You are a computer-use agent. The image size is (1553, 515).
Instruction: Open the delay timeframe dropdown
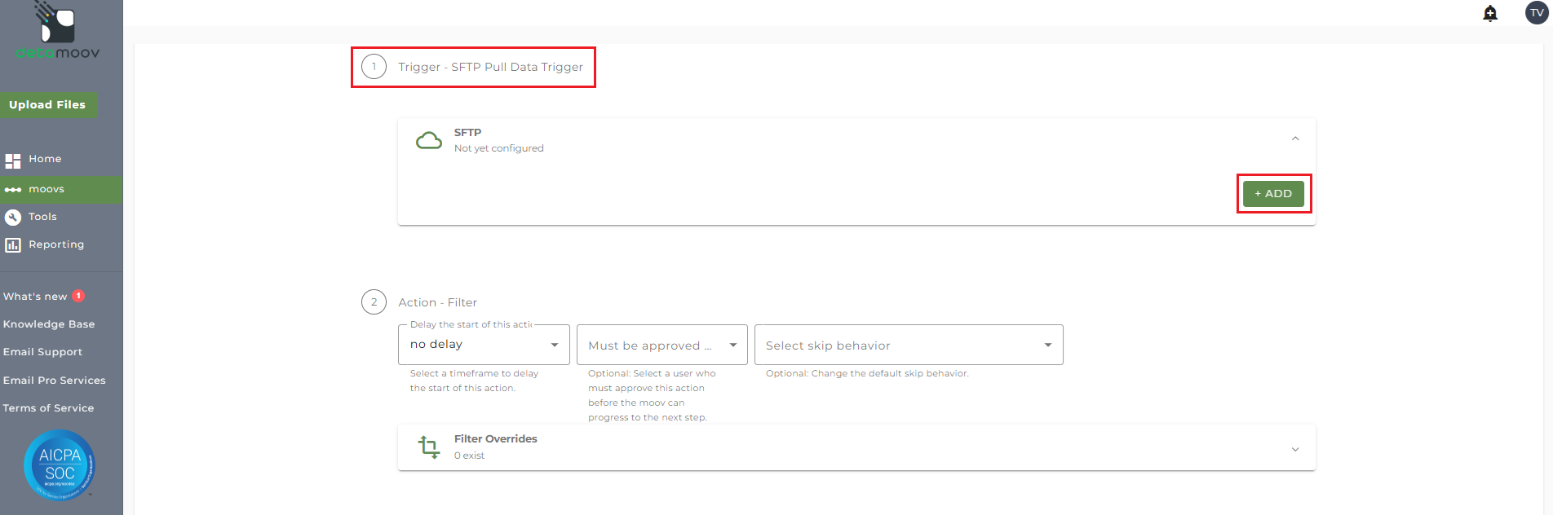(484, 345)
